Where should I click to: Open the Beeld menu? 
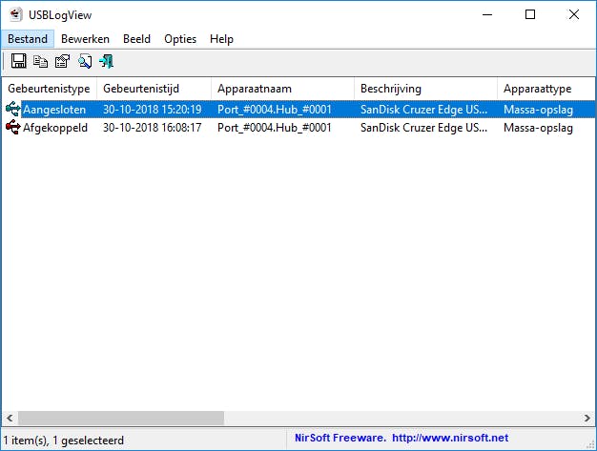(x=136, y=39)
